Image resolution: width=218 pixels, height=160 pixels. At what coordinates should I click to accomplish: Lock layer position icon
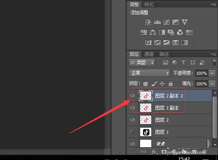point(162,84)
